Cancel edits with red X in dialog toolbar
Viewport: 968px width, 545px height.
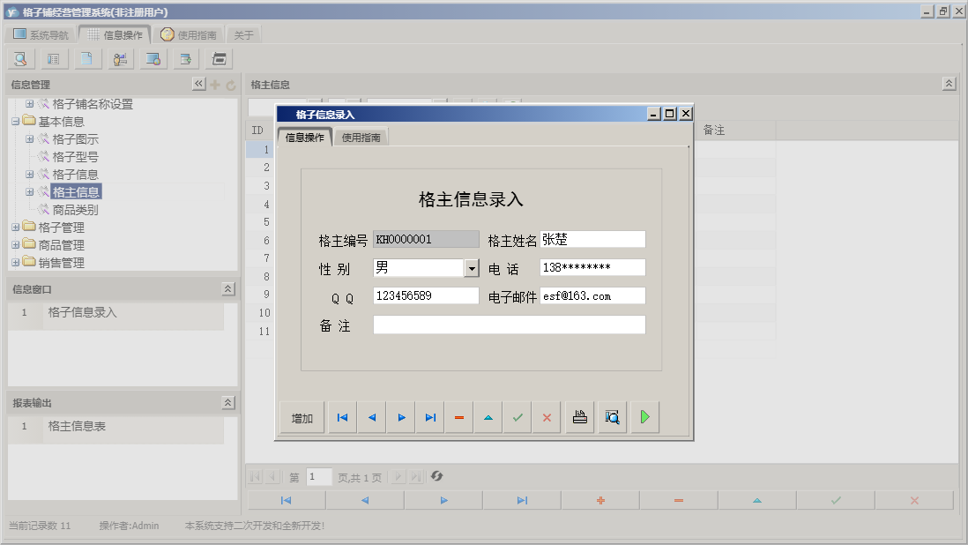pos(547,418)
